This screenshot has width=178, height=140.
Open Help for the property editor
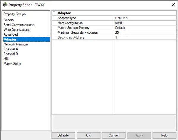[164, 135]
